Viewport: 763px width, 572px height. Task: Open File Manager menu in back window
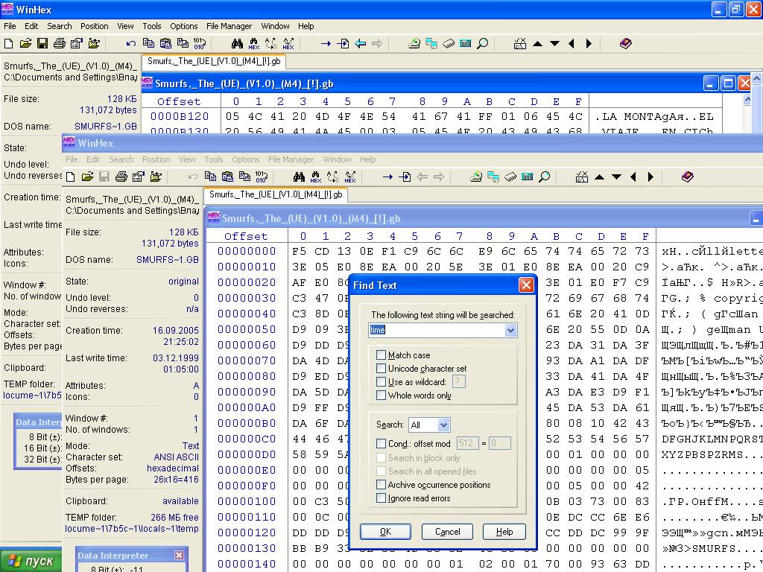point(229,26)
